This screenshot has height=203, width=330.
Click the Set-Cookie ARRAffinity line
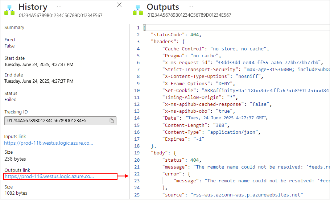(x=246, y=91)
